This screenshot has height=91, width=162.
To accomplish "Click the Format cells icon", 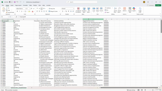I will (x=101, y=9).
